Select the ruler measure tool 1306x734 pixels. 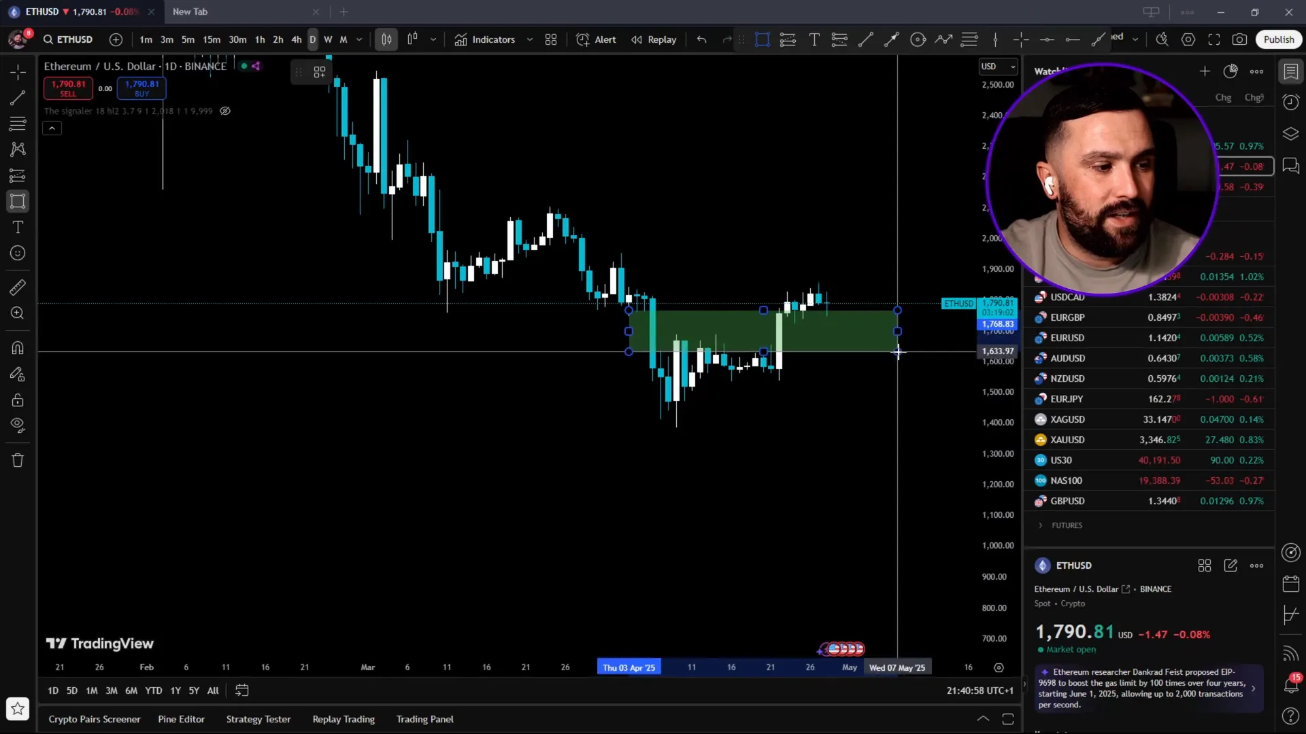click(18, 287)
